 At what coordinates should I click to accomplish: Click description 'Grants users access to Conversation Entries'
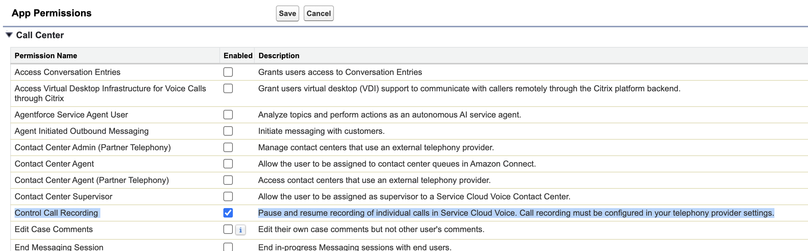340,72
